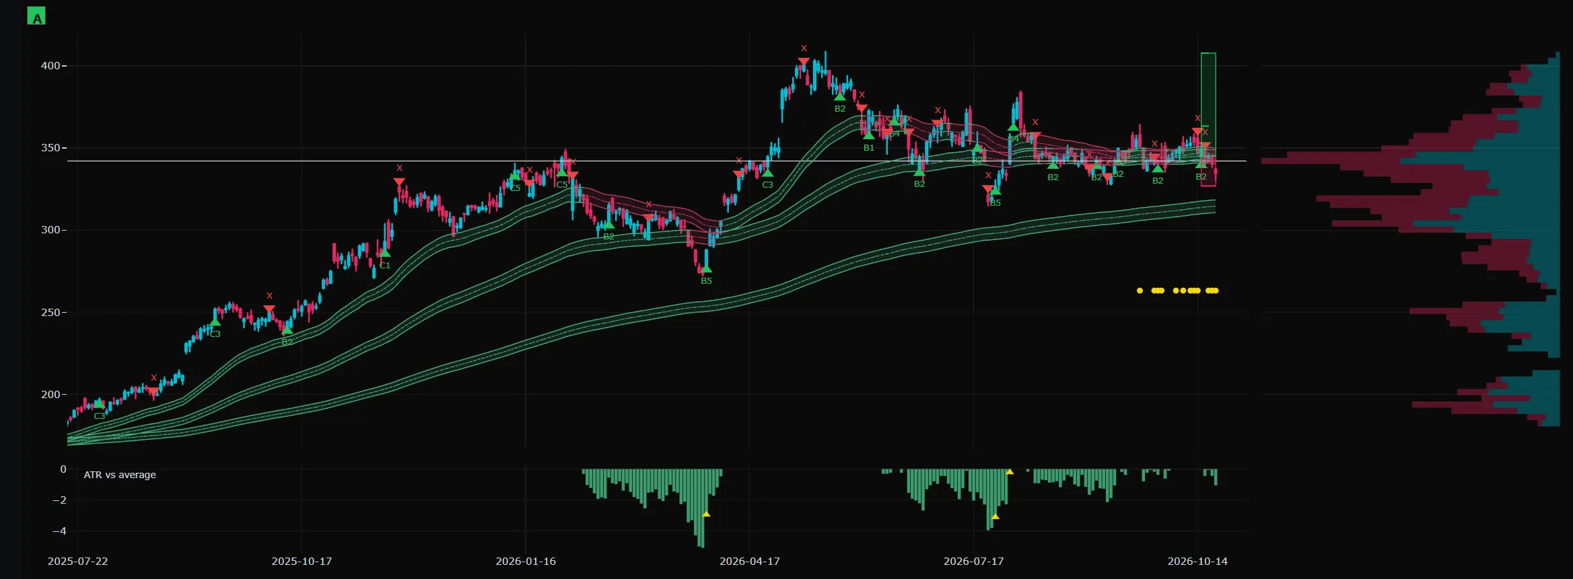This screenshot has height=579, width=1573.
Task: Click the longest volume profile bar
Action: tap(1410, 161)
